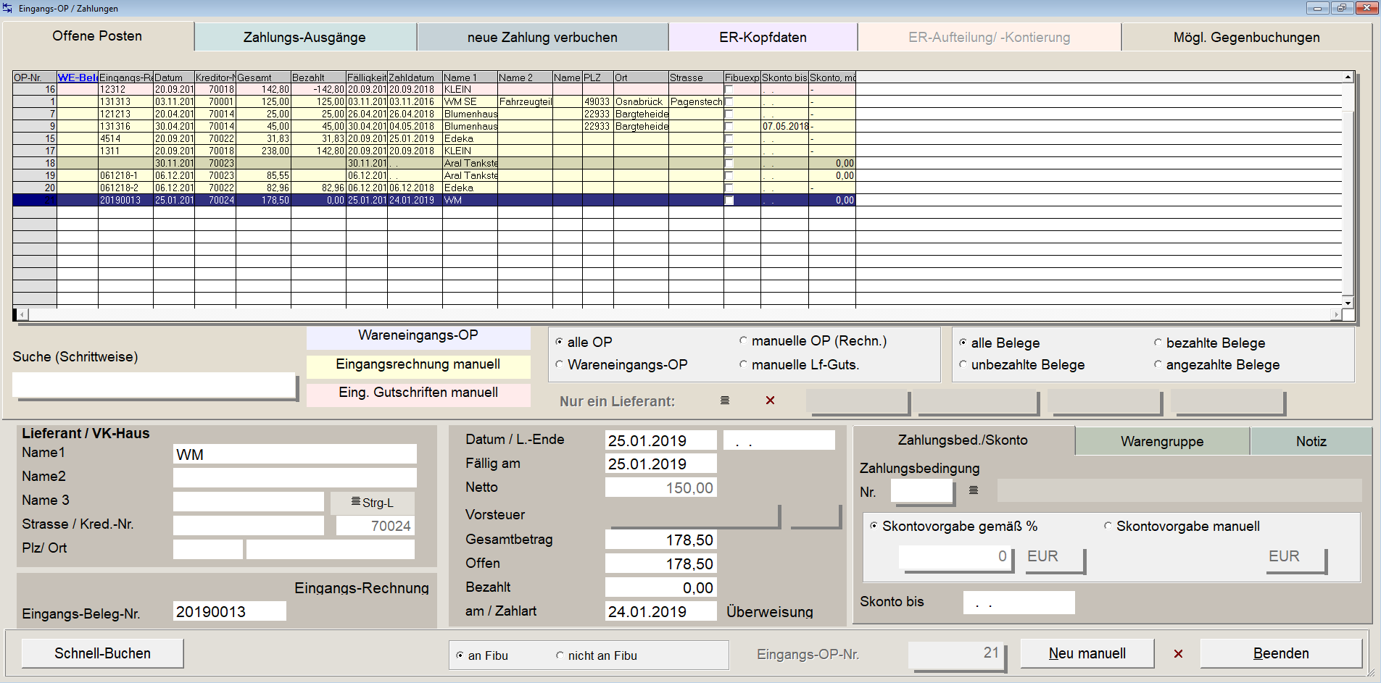Switch to Offene Posten tab
Viewport: 1381px width, 683px height.
(x=97, y=36)
